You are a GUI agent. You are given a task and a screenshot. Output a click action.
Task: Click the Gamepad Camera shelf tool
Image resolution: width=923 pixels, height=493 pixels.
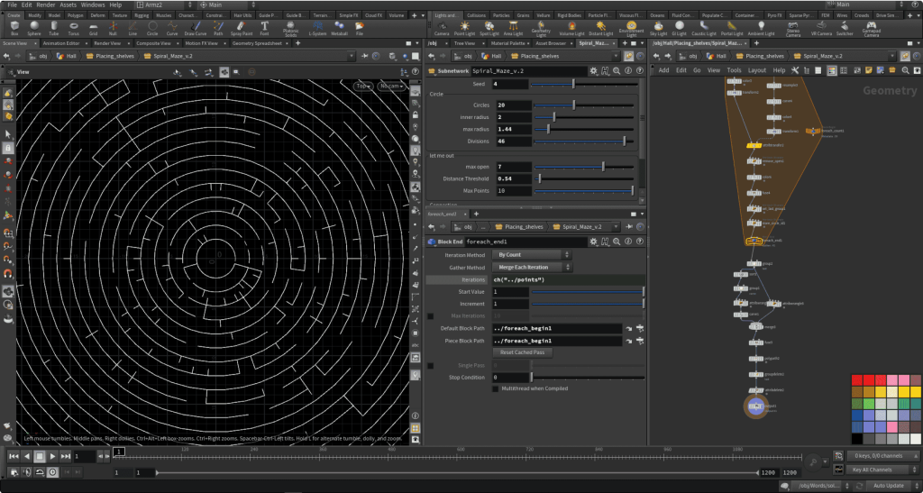point(872,28)
